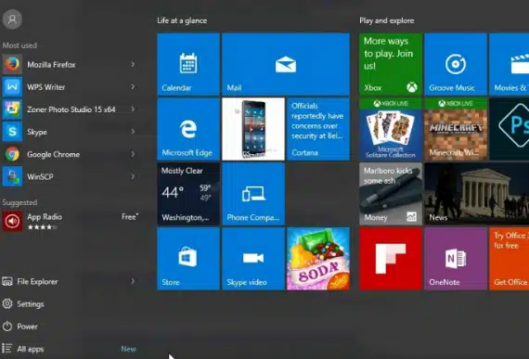The height and width of the screenshot is (359, 529).
Task: Open the Skype video tile
Action: pyautogui.click(x=253, y=259)
